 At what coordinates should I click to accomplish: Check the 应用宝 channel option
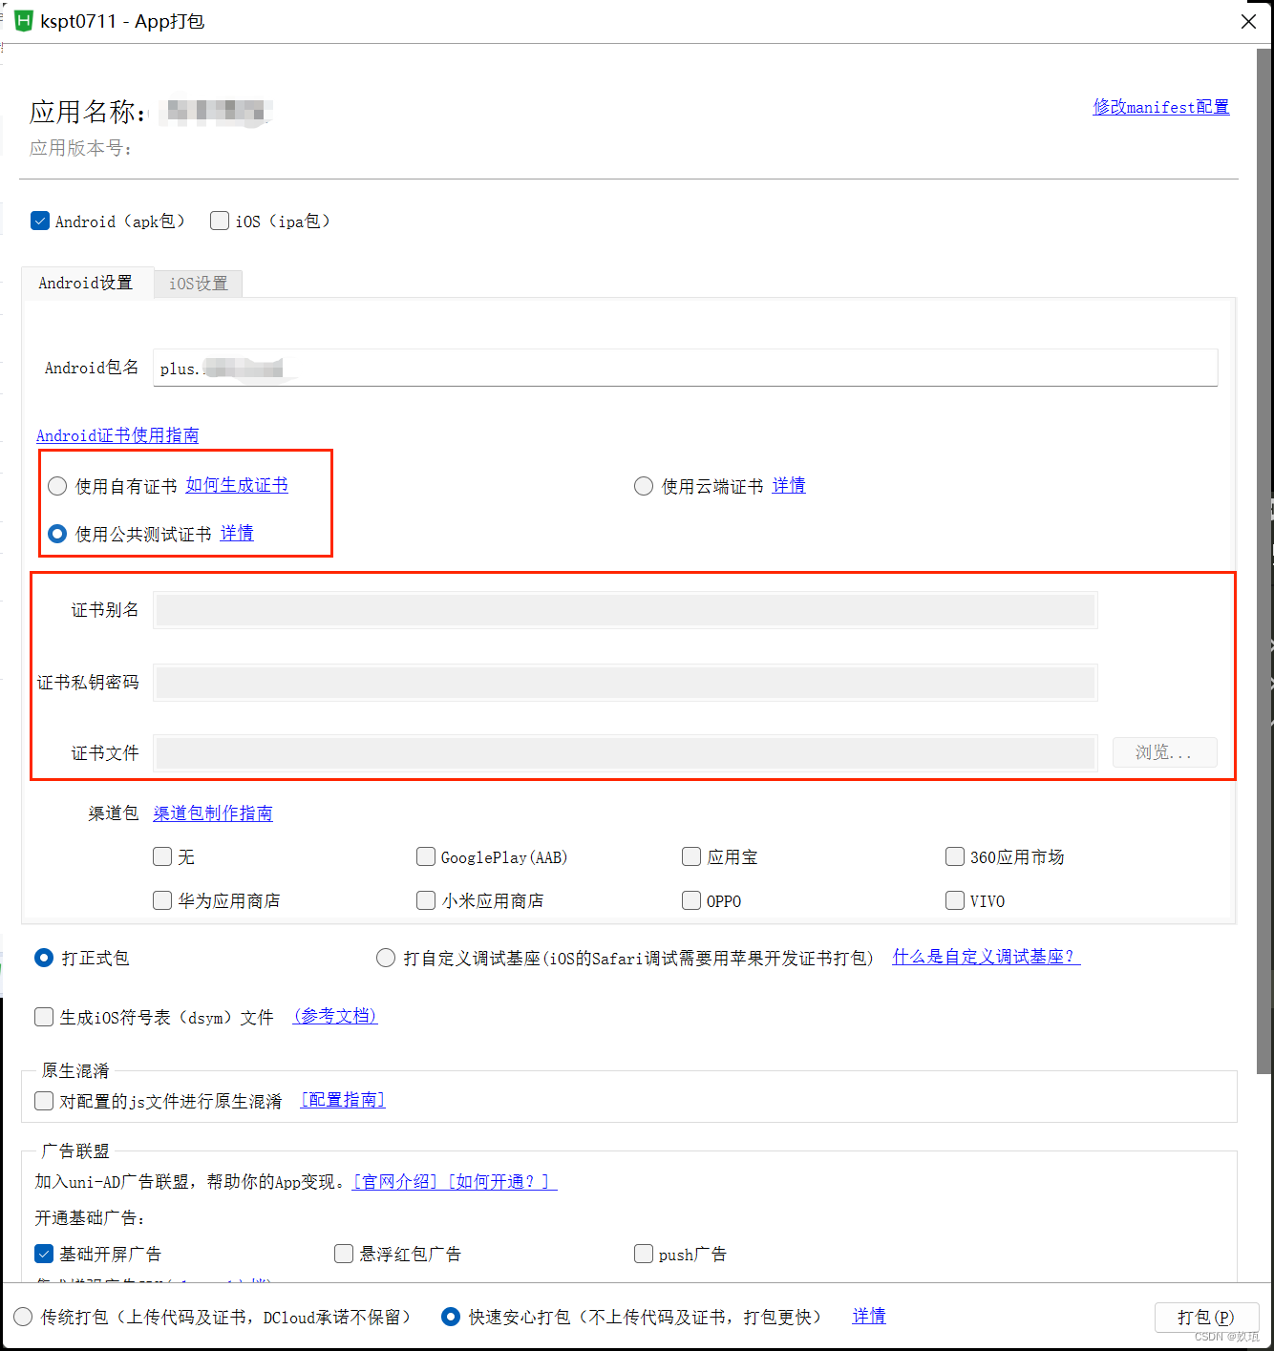691,856
